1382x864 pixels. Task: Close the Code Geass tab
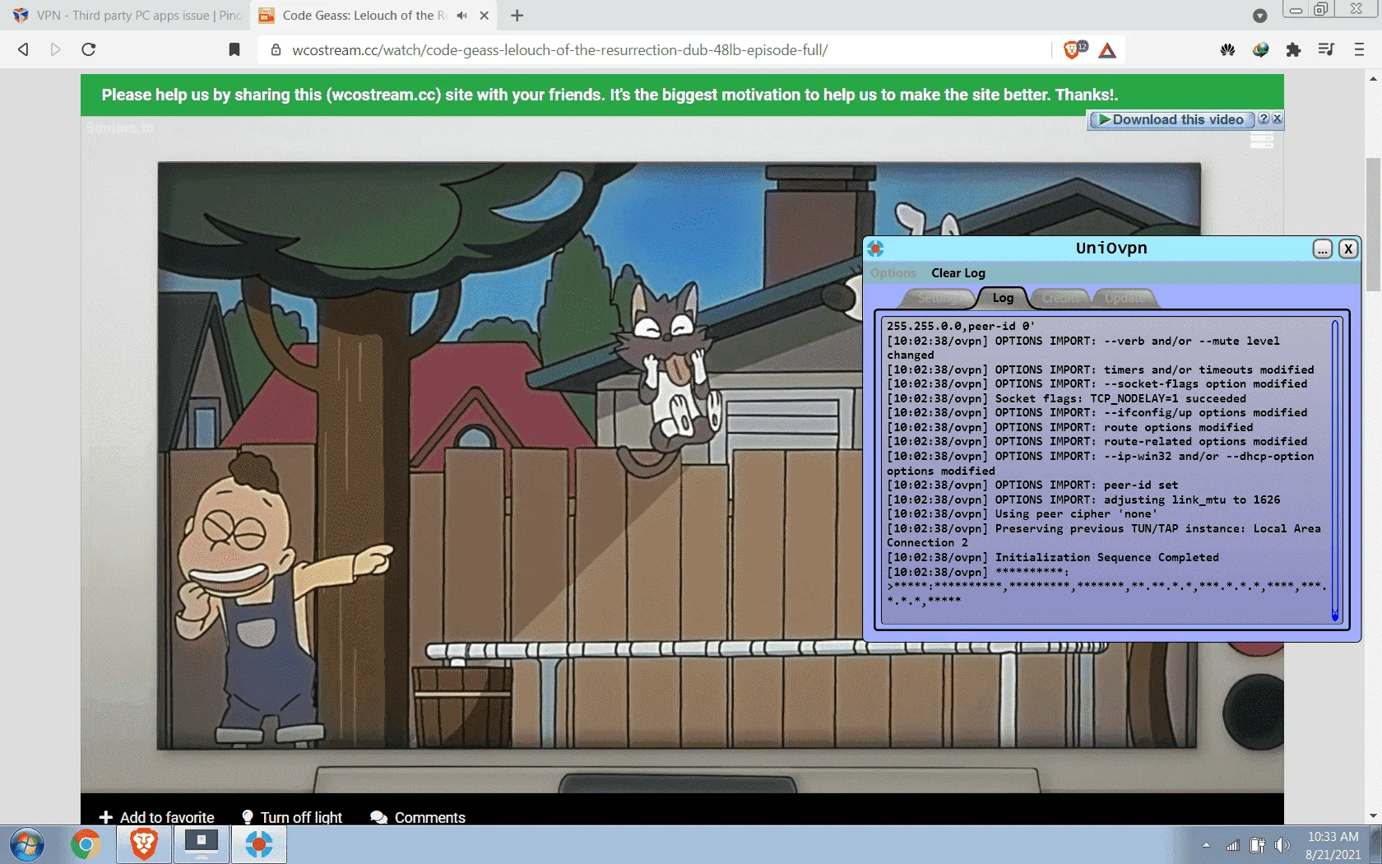tap(485, 16)
